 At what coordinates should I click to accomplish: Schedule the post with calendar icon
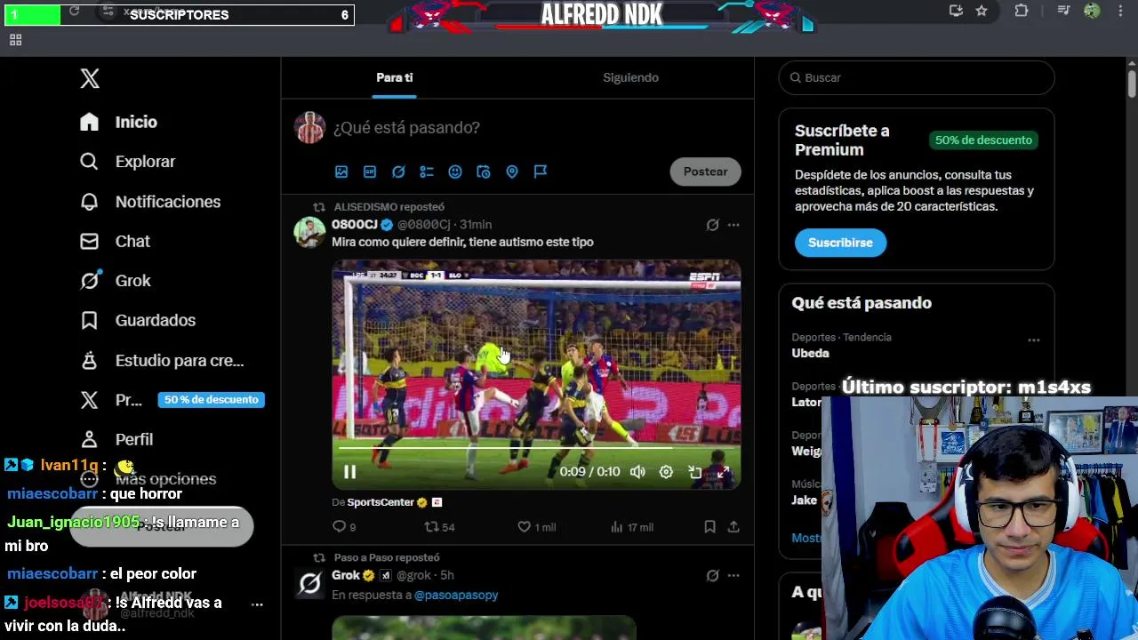click(x=484, y=172)
